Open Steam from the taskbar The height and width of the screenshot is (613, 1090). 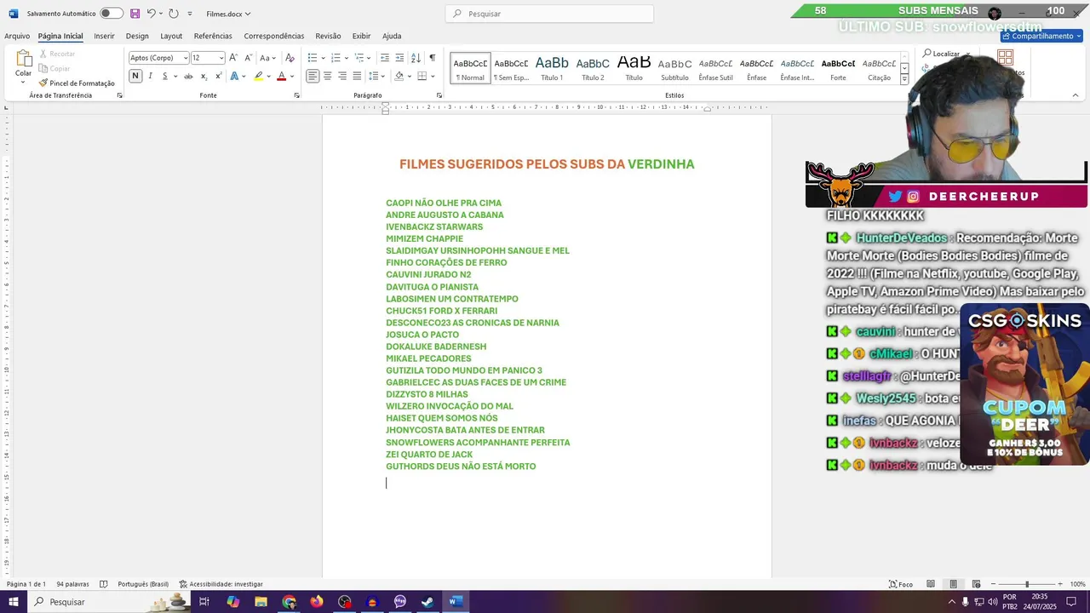[427, 602]
